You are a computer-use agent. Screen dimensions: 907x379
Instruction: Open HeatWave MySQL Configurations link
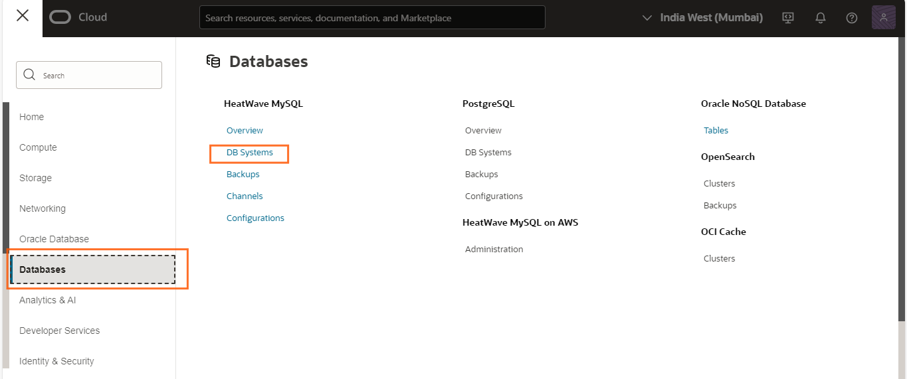click(x=255, y=218)
